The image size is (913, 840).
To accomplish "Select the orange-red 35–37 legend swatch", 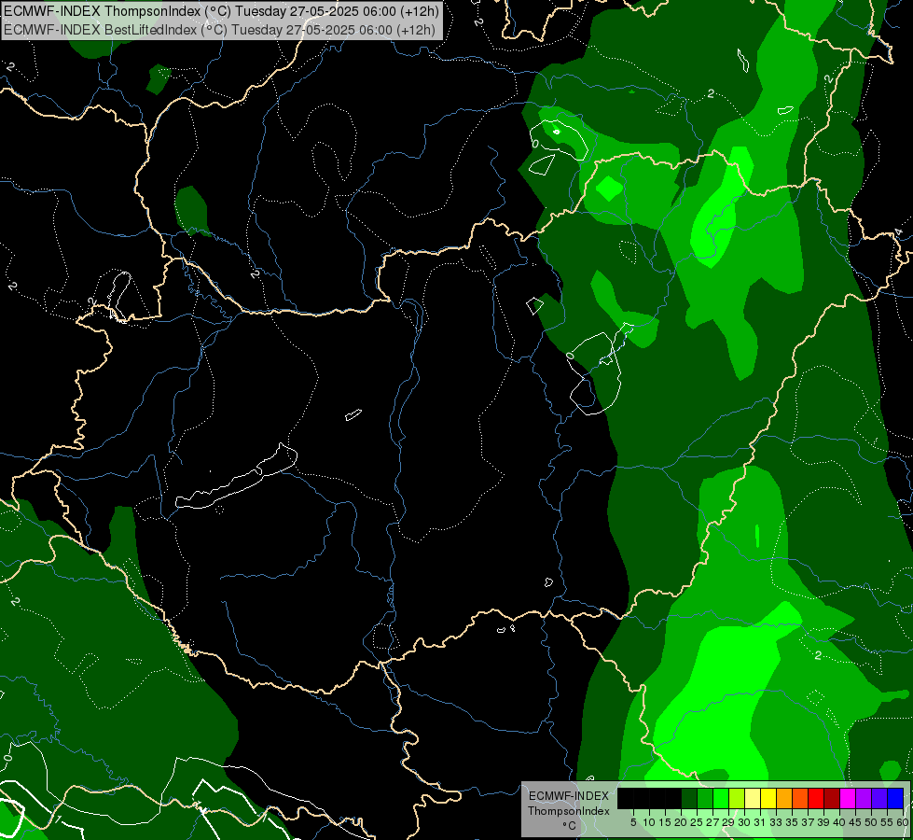I will pos(800,798).
